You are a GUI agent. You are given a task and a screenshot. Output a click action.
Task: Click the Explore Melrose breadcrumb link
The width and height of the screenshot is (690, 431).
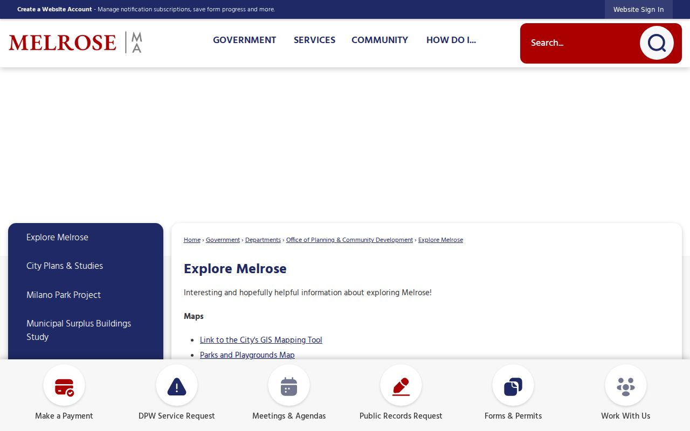point(440,240)
